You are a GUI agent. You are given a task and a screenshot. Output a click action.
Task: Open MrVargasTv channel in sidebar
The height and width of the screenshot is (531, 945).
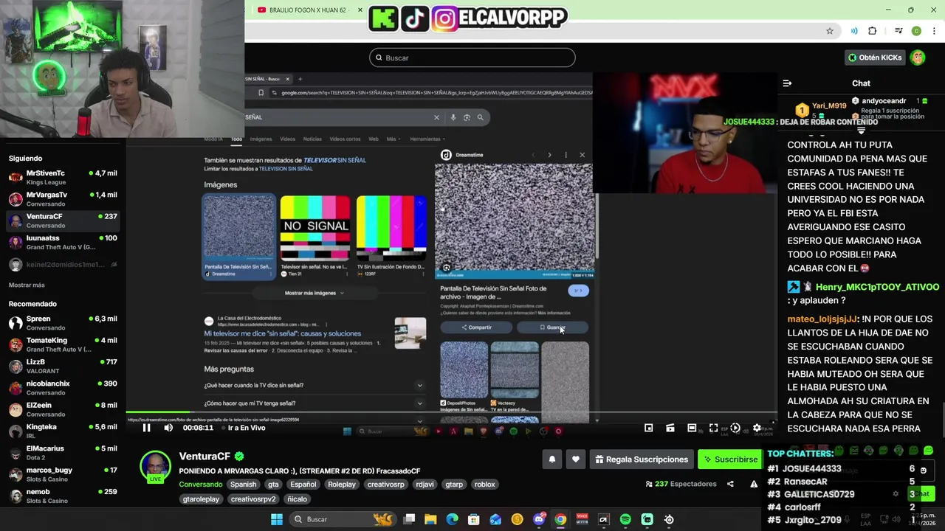(x=63, y=198)
